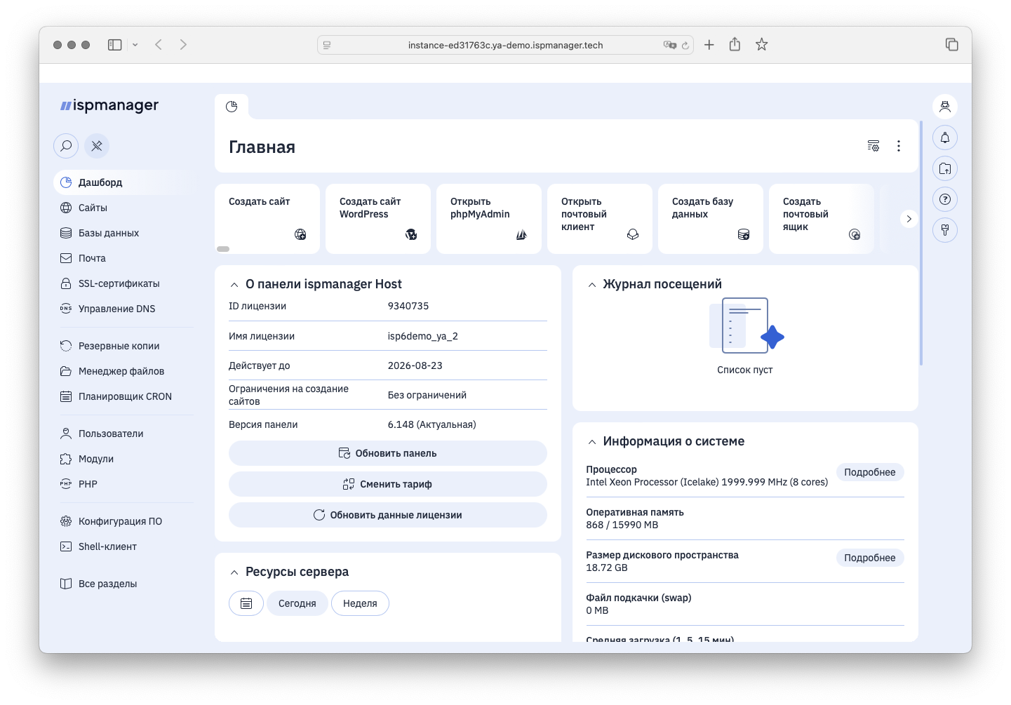This screenshot has width=1011, height=705.
Task: Open Модули in sidebar
Action: coord(123,459)
